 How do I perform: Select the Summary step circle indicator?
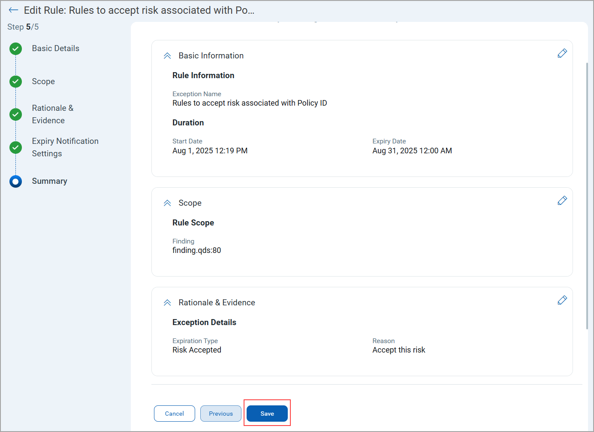pos(16,181)
